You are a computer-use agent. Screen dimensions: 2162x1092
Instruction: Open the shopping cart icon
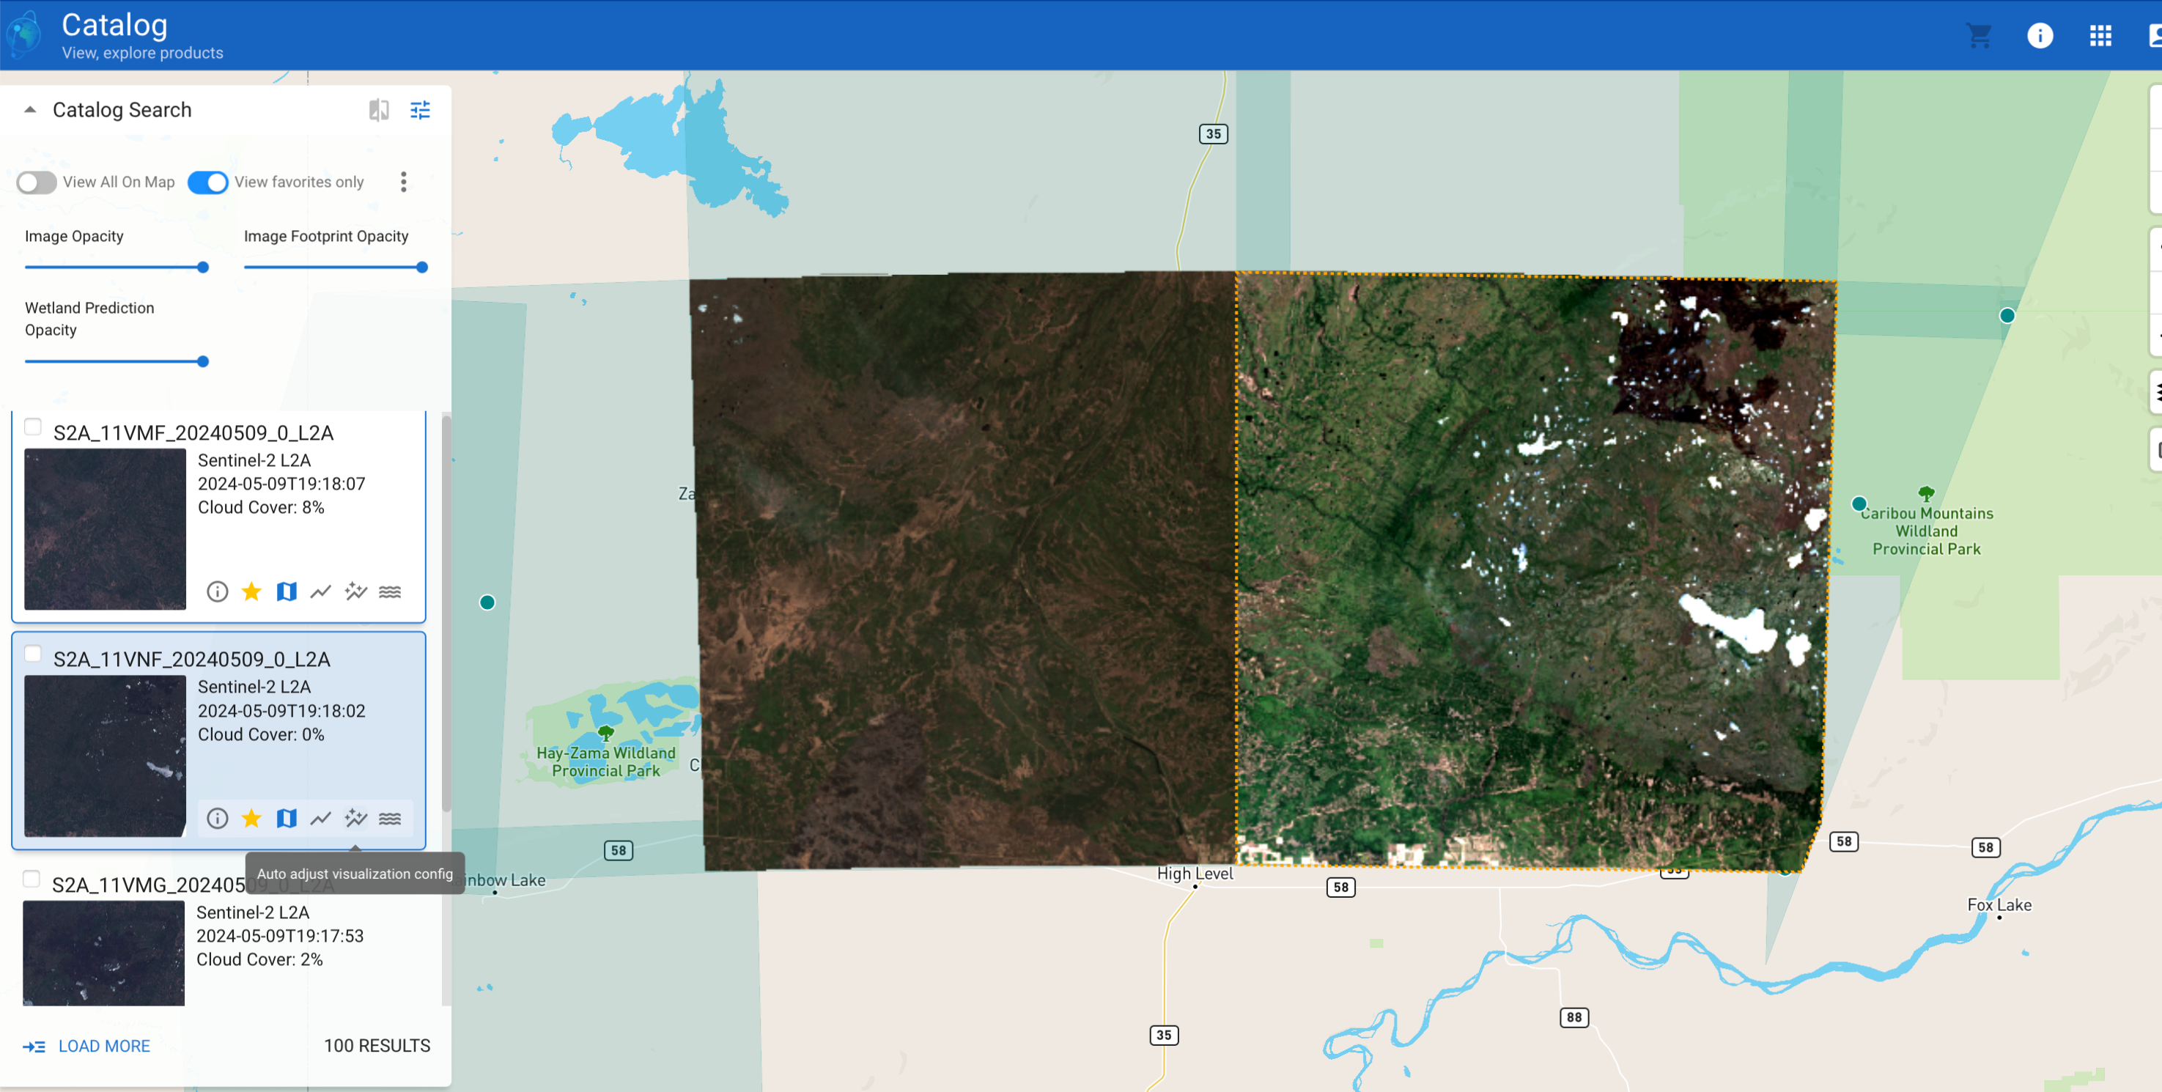[1979, 35]
